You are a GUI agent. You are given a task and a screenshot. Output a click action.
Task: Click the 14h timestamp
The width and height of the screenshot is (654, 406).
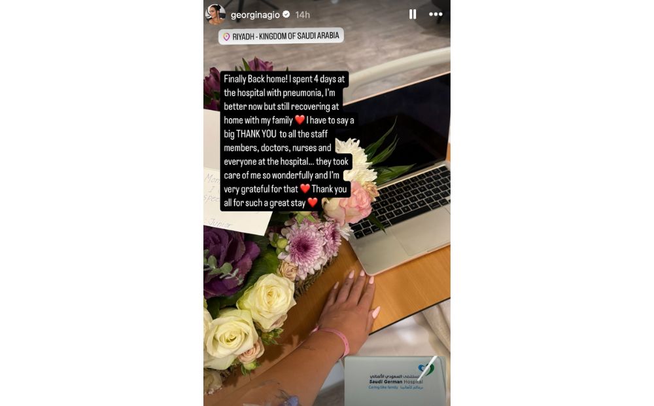click(x=302, y=15)
